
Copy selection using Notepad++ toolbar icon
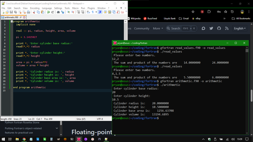pyautogui.click(x=38, y=12)
